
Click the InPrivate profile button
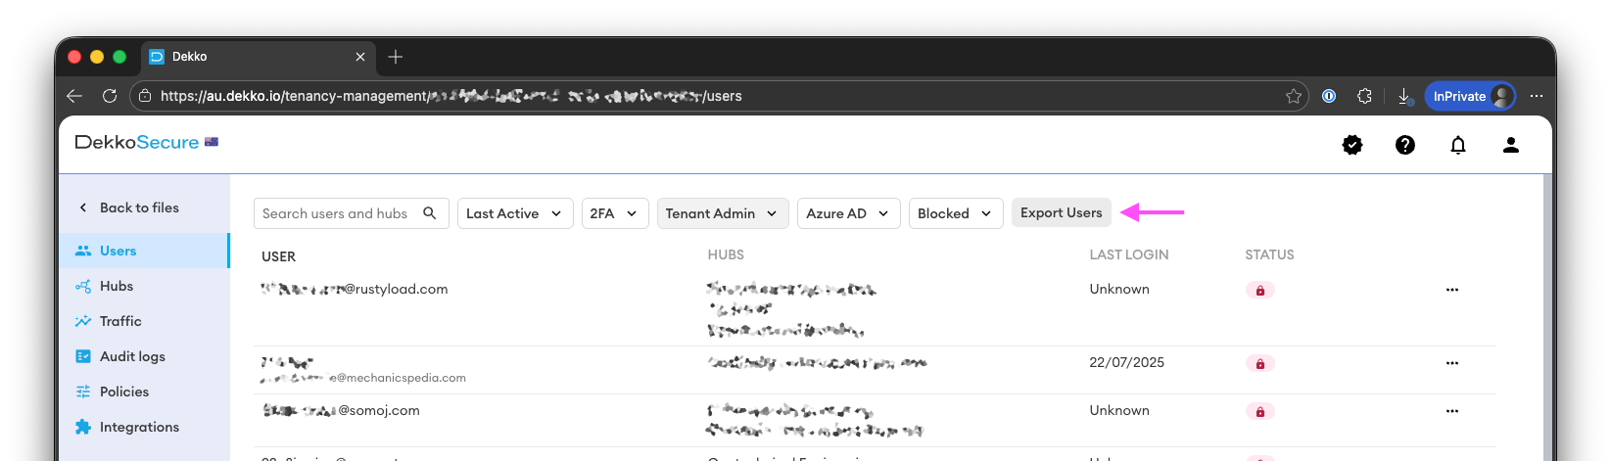coord(1470,96)
